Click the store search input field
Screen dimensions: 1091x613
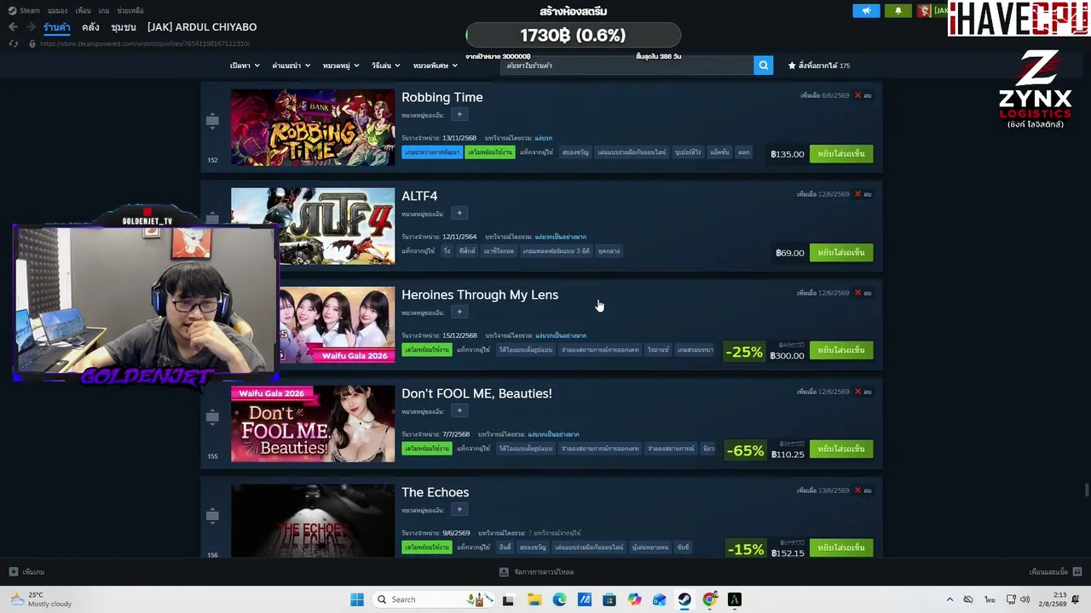coord(627,66)
